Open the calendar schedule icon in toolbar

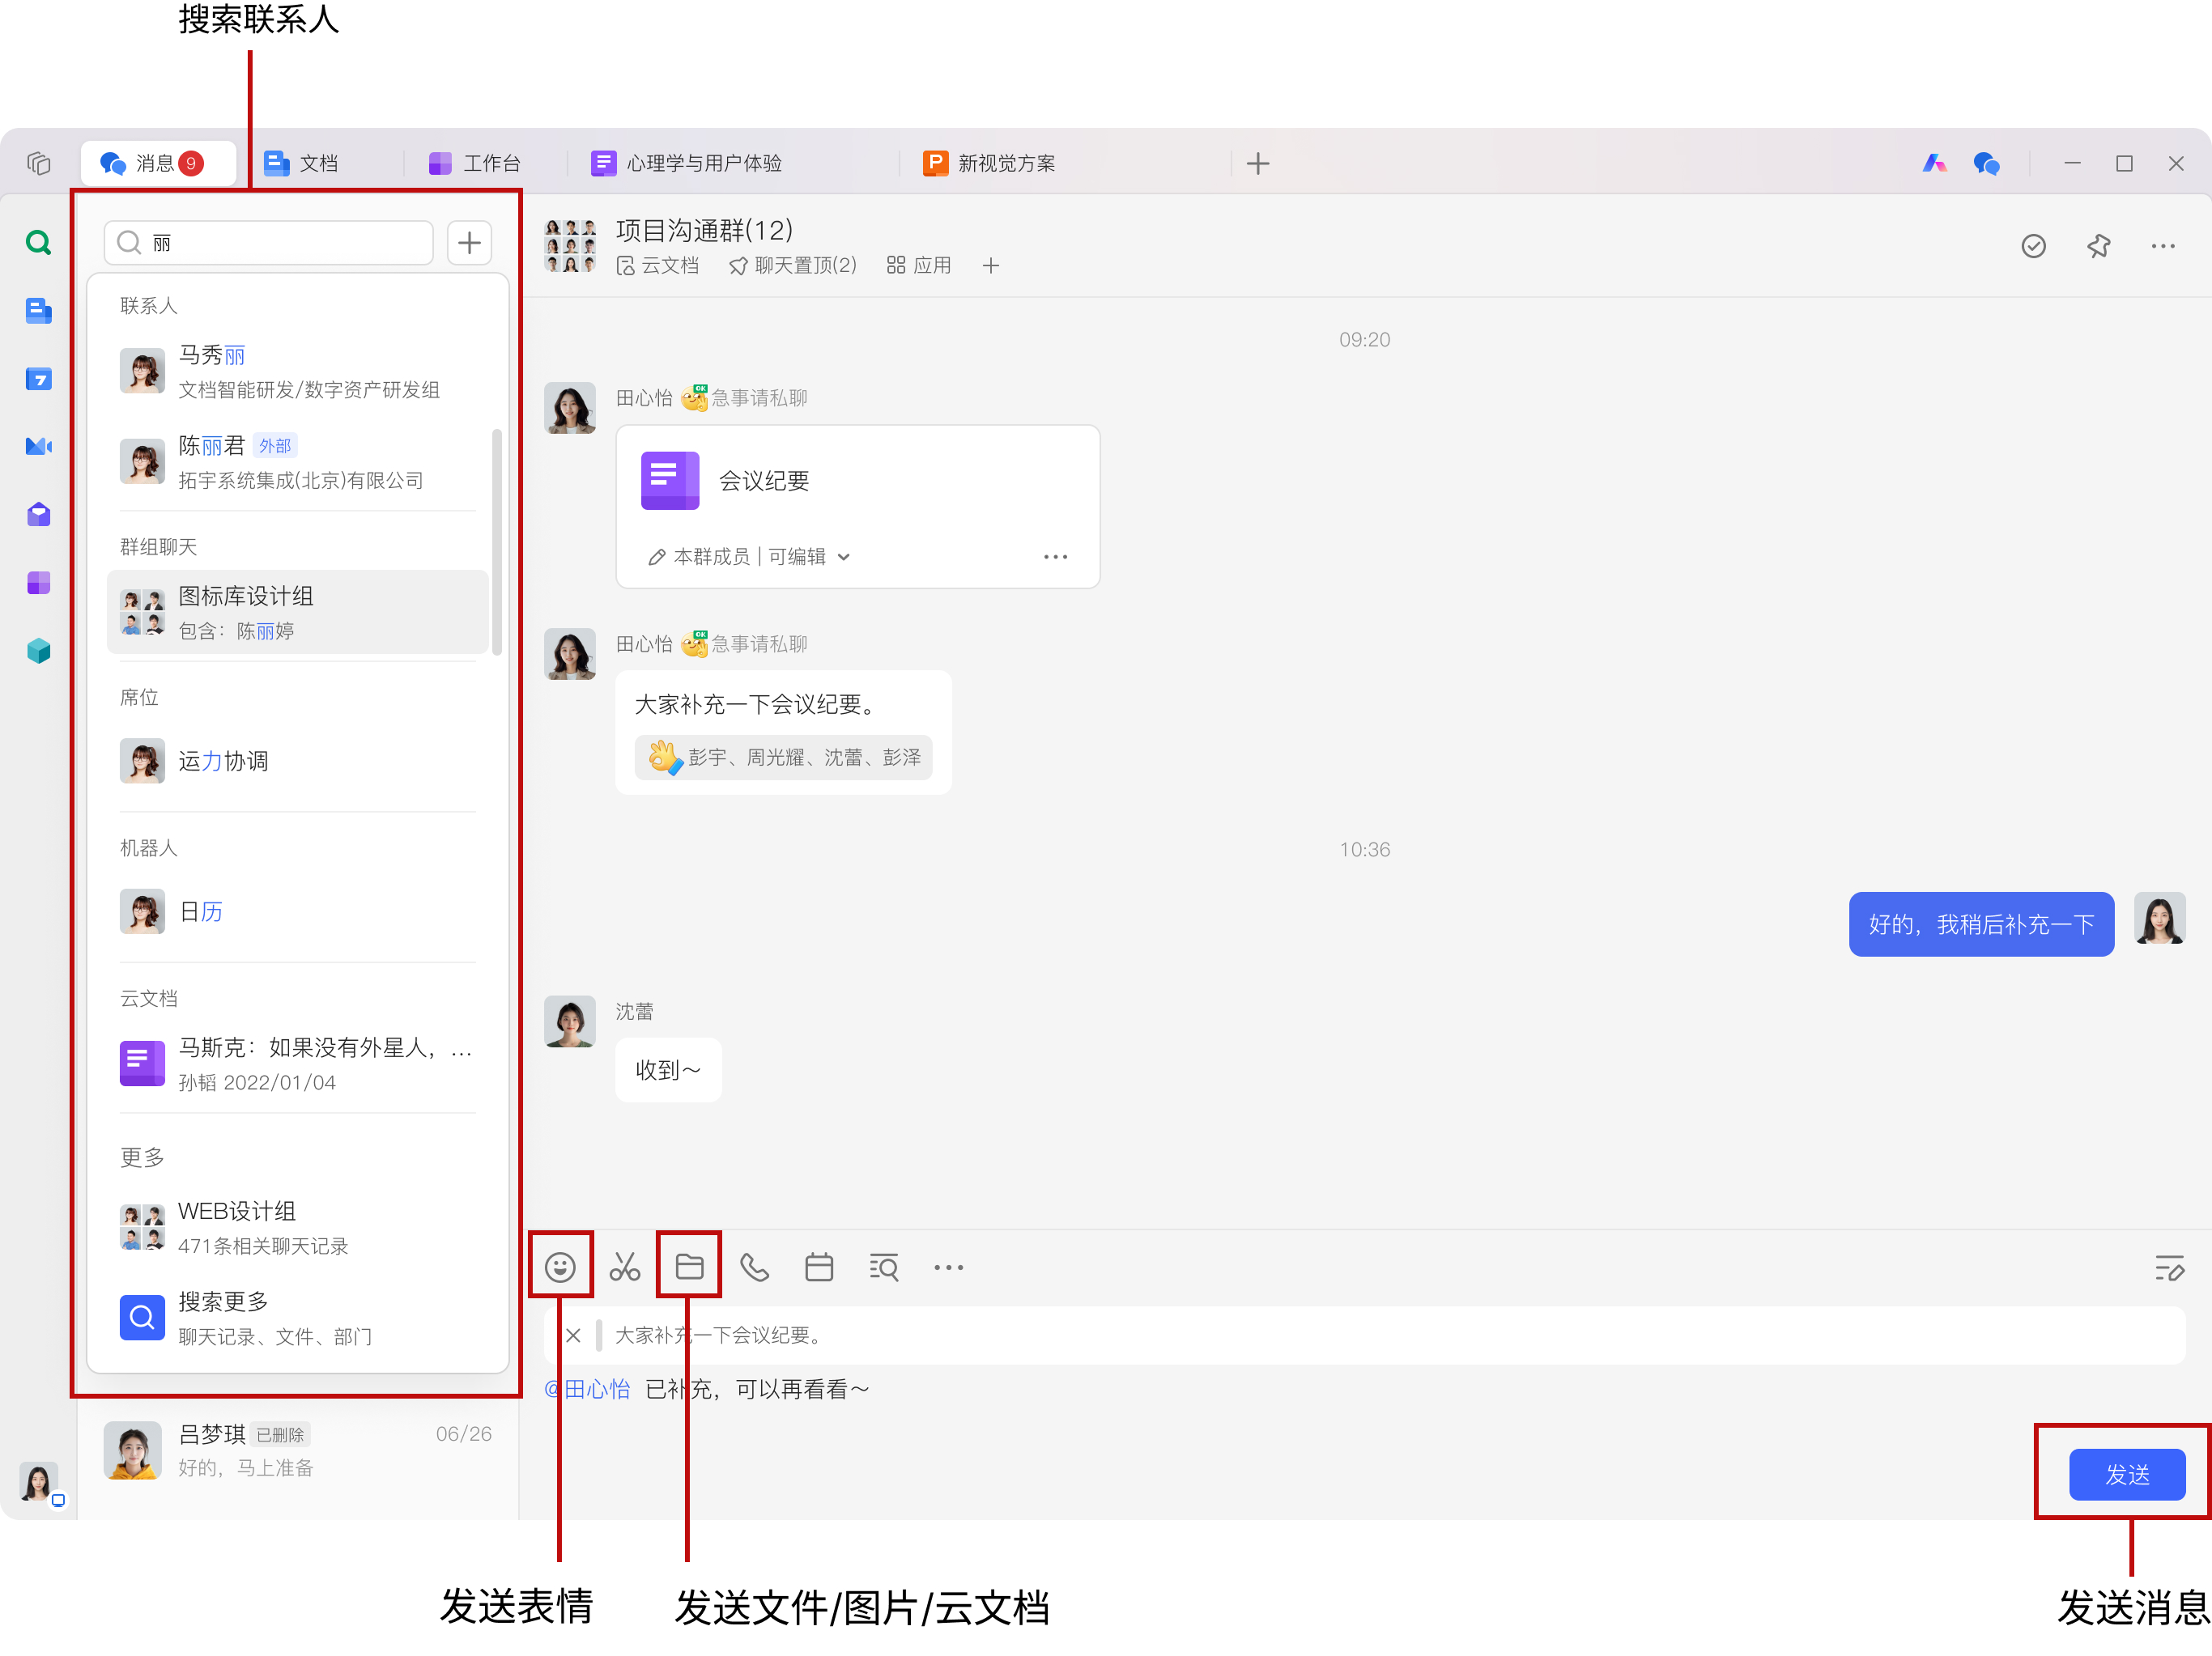[819, 1267]
